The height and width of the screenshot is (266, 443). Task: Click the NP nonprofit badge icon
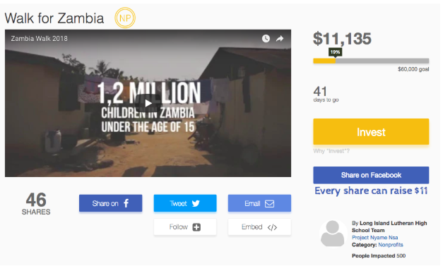[125, 18]
